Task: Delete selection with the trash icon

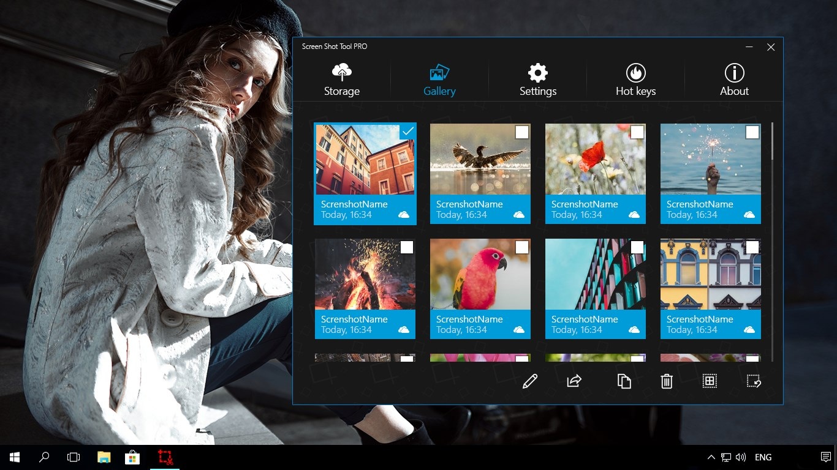Action: pyautogui.click(x=667, y=381)
